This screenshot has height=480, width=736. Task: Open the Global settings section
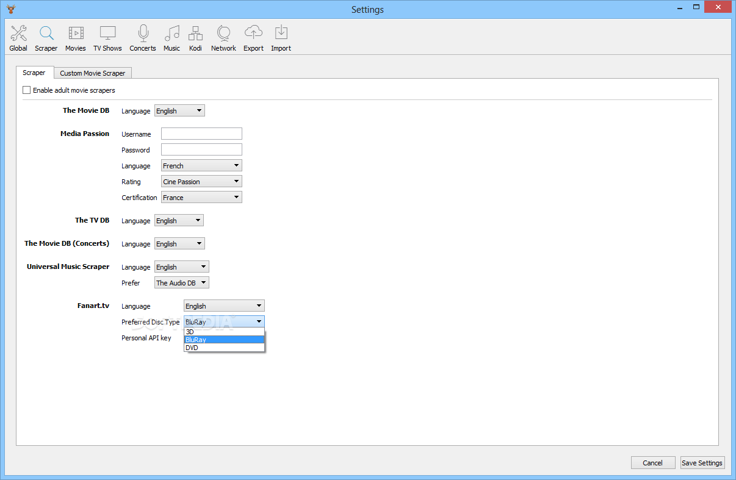18,38
